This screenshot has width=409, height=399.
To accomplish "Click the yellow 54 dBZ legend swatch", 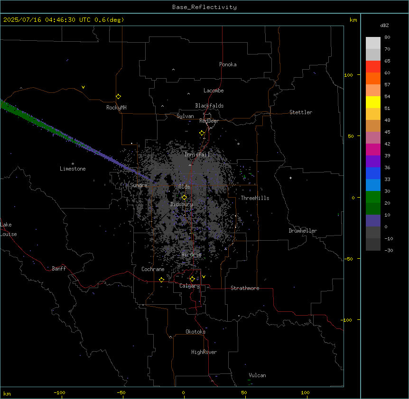I will point(373,102).
